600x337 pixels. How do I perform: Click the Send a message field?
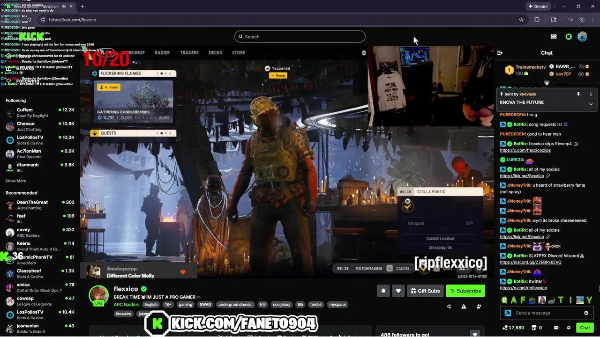coord(547,313)
